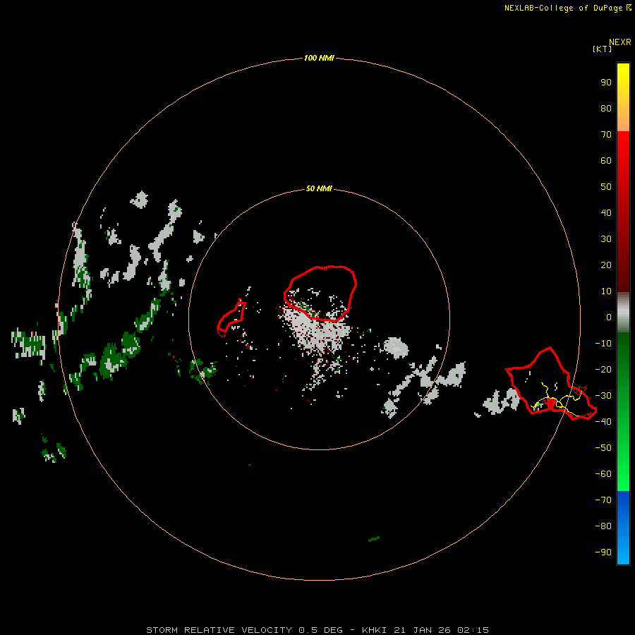Click the 30 value on the velocity scale
635x635 pixels.
[606, 239]
